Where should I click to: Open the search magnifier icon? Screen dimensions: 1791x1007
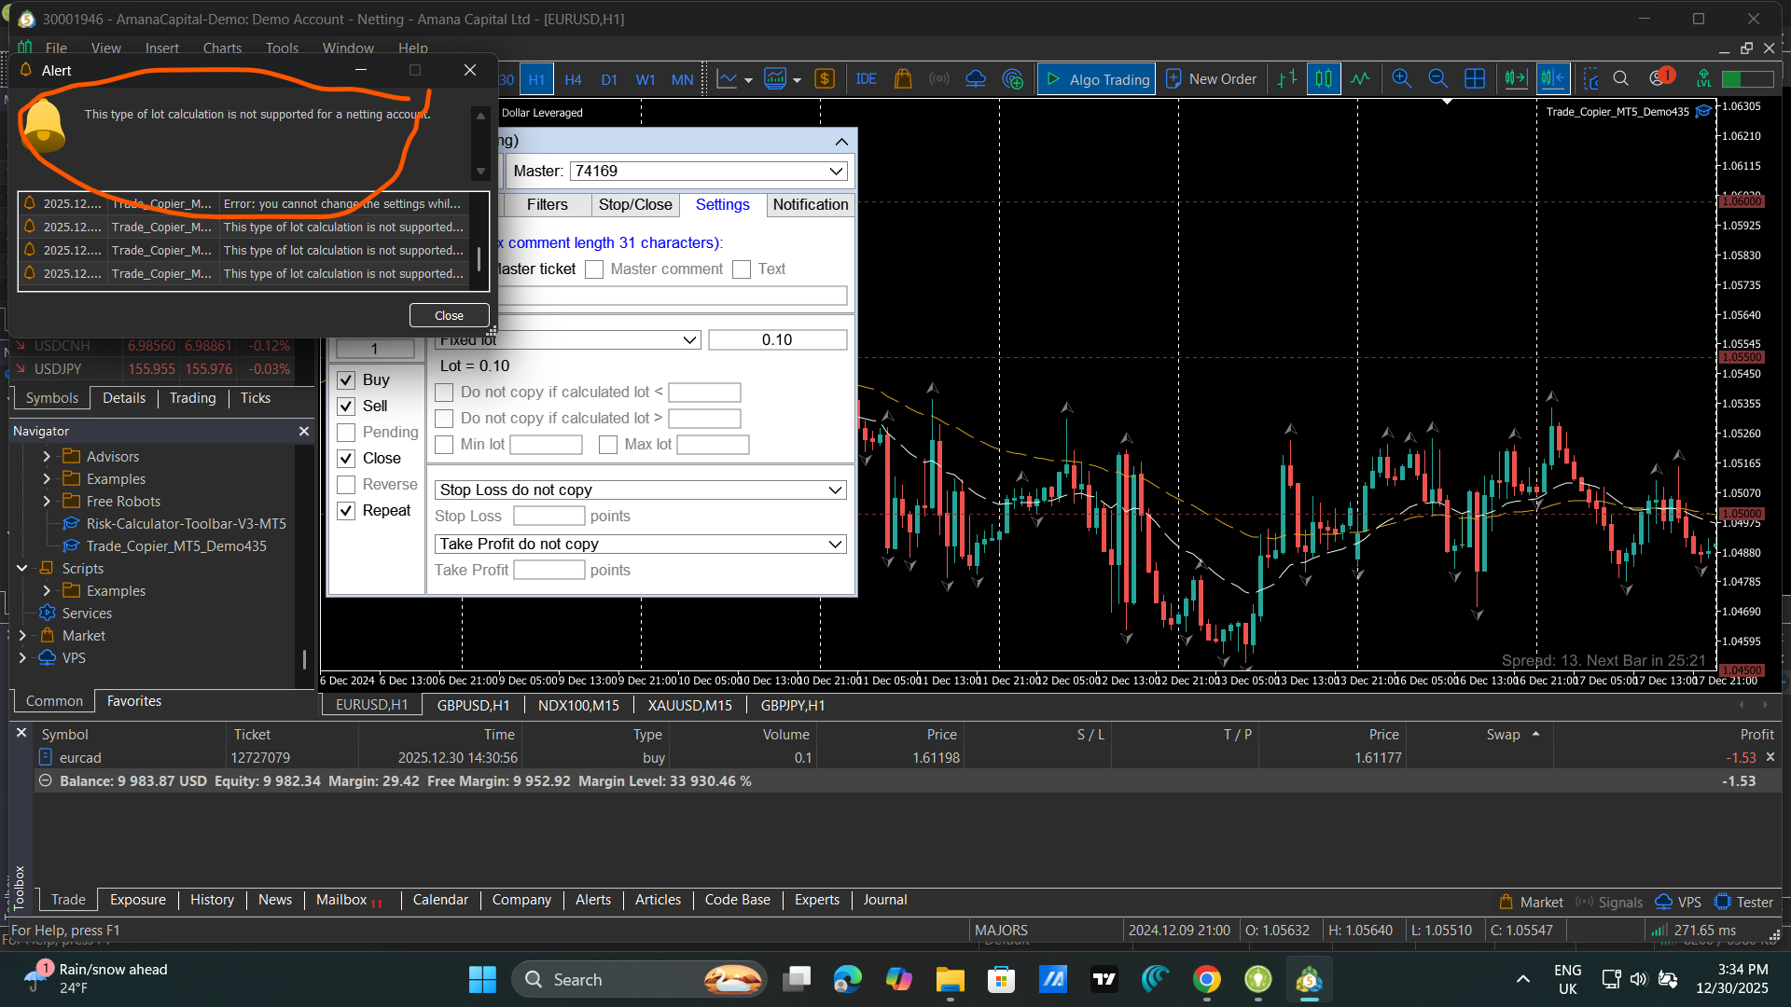tap(1621, 79)
